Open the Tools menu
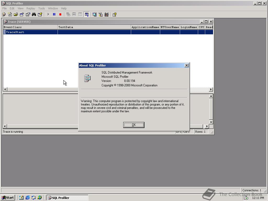Viewport: 268px width, 201px height. (x=42, y=8)
